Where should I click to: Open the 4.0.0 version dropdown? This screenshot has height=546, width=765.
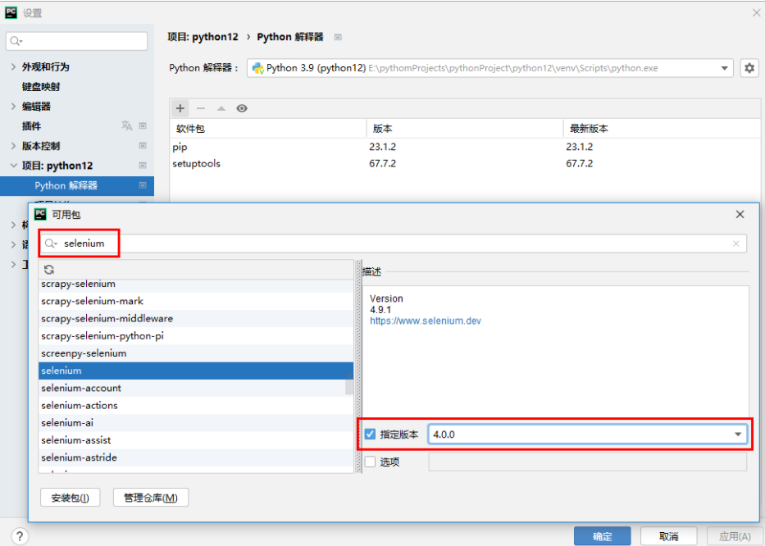[x=737, y=435]
